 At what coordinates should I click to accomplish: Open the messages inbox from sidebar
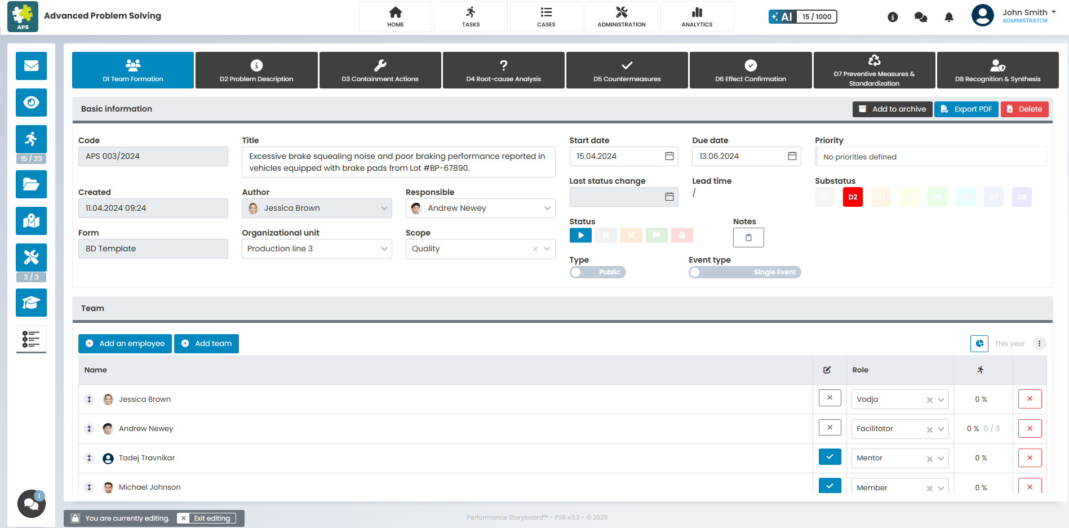pyautogui.click(x=31, y=66)
